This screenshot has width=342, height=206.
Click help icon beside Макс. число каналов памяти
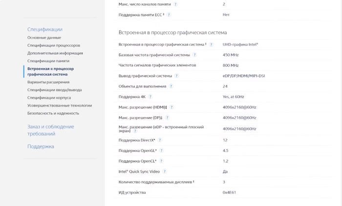point(176,4)
